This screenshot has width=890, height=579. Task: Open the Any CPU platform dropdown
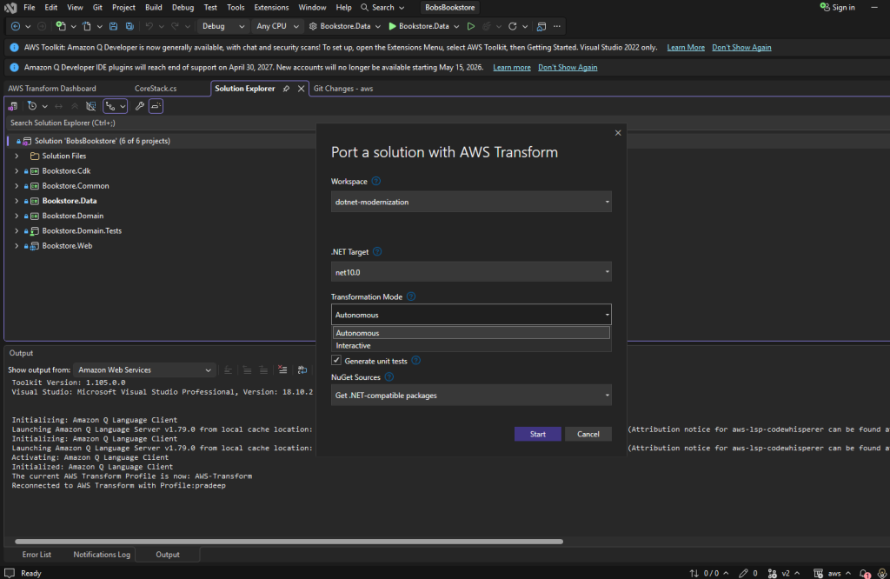(277, 26)
